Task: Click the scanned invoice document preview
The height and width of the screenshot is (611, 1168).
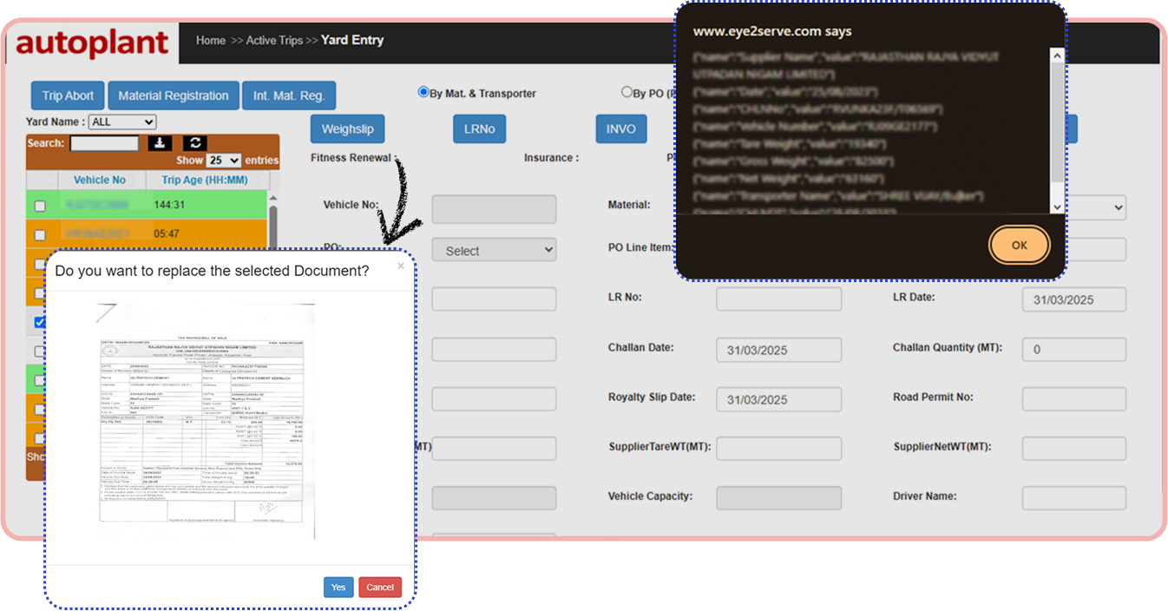Action: tap(205, 421)
